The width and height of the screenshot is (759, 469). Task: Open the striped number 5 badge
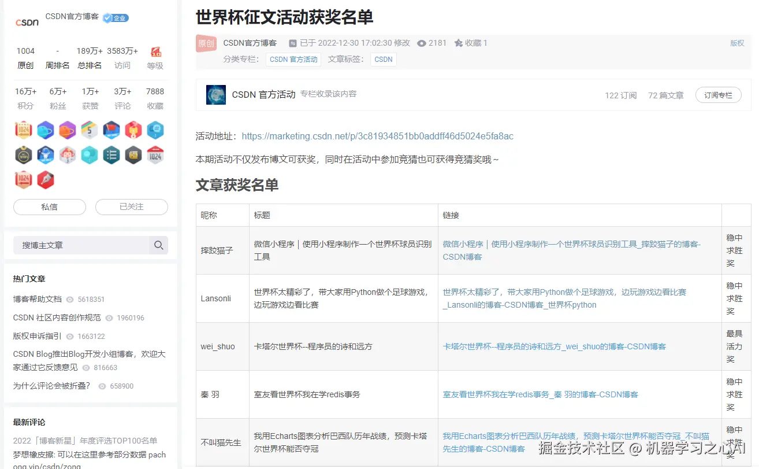tap(90, 130)
